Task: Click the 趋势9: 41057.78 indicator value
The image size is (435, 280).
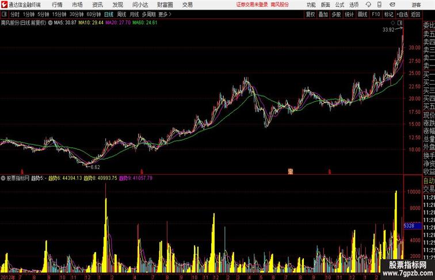Action: click(x=136, y=178)
